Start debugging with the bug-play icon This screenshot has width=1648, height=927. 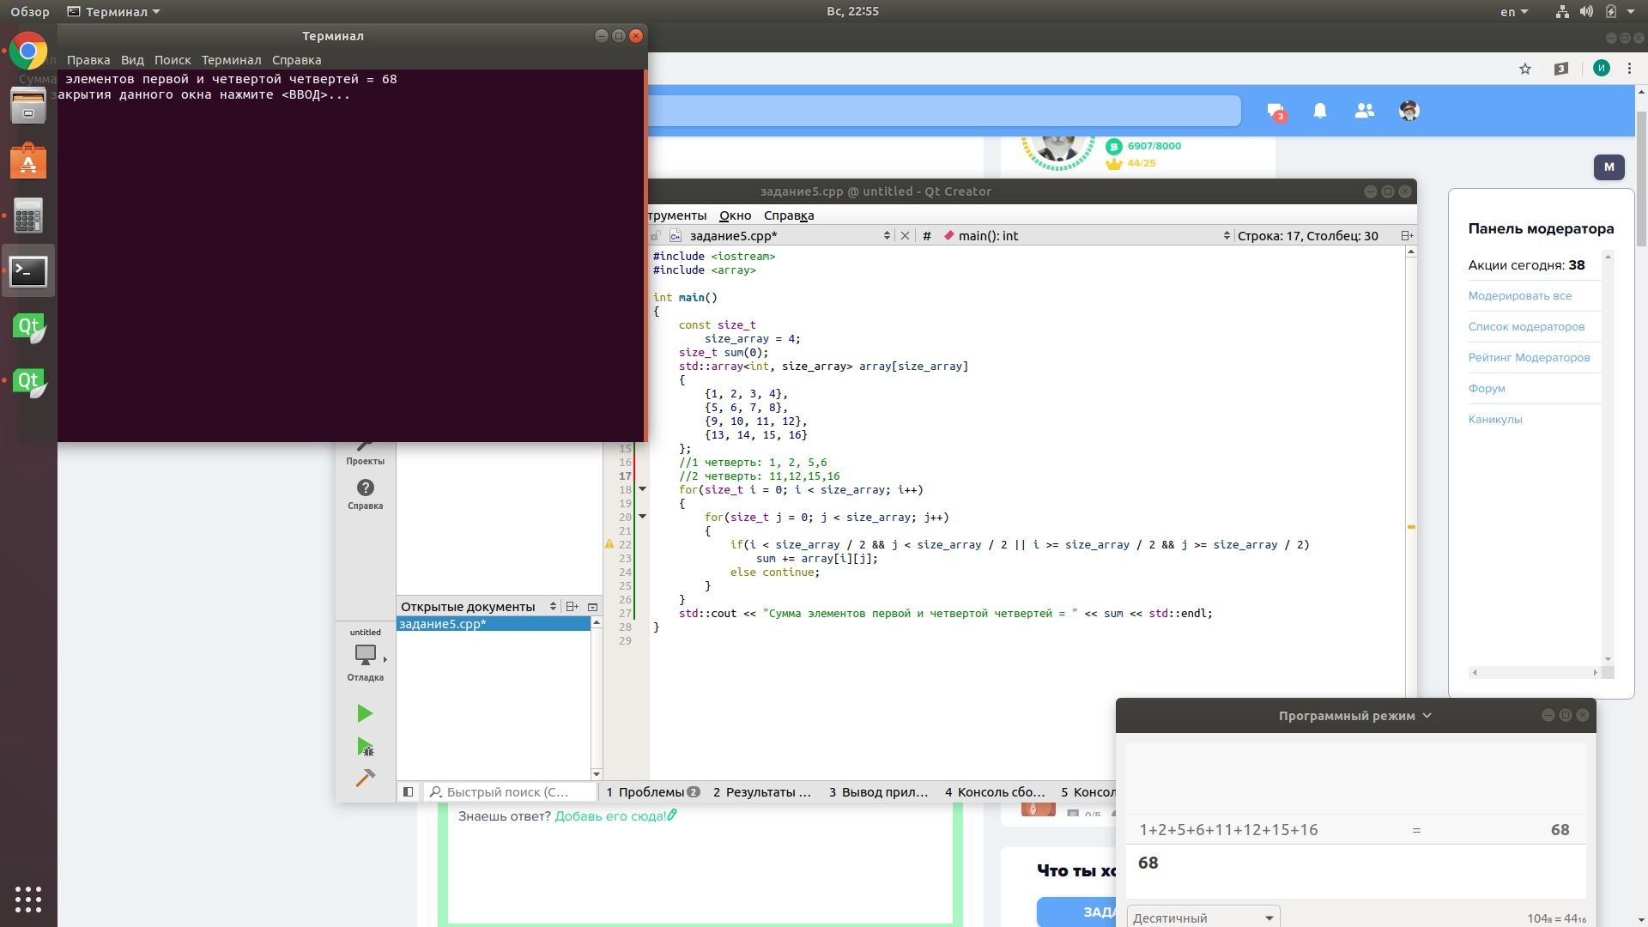coord(365,747)
